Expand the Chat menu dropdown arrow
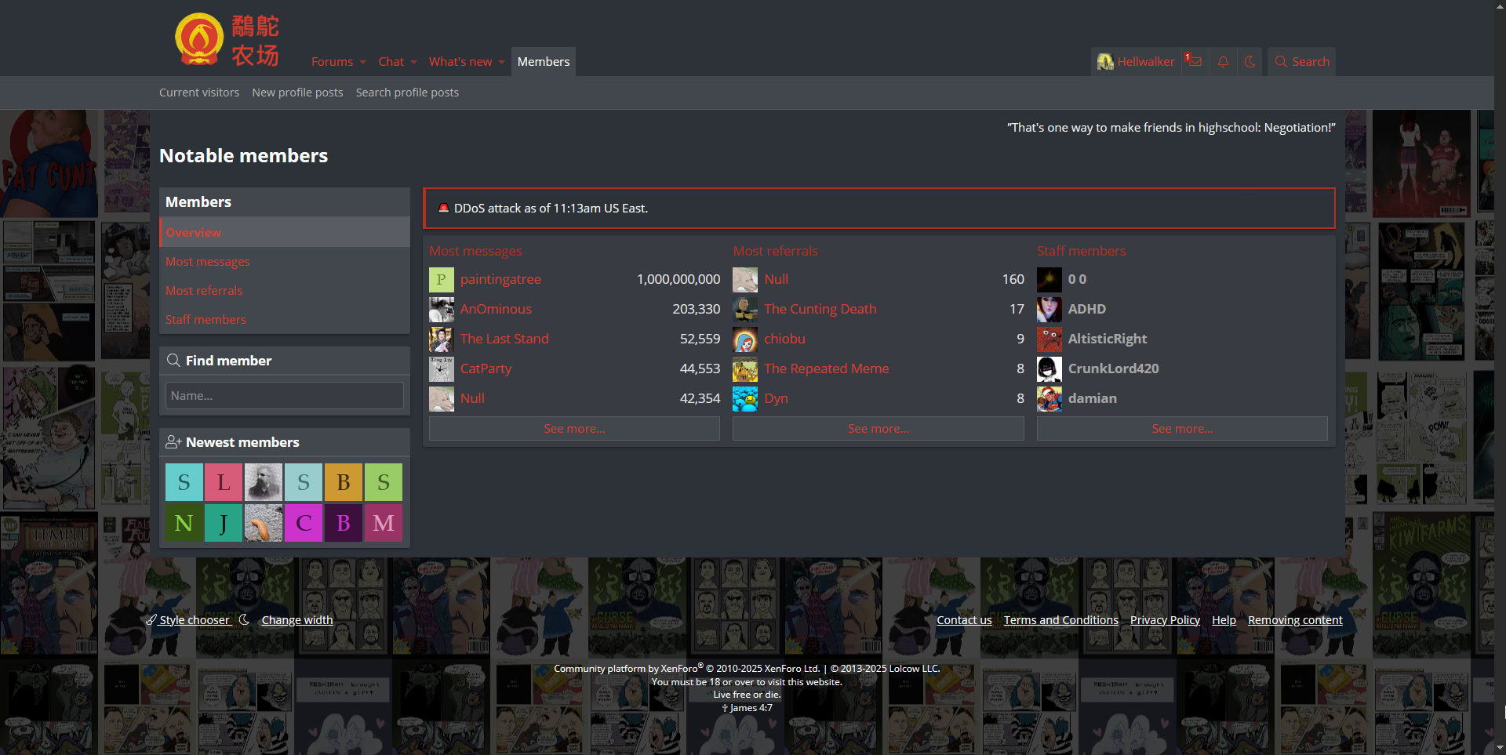 (413, 62)
